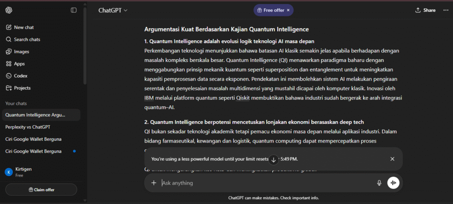
Task: Toggle the sidebar collapse icon
Action: pos(73,10)
